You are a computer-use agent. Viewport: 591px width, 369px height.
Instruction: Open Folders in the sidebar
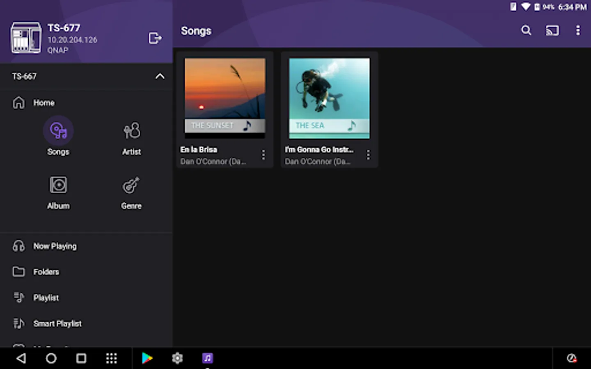[46, 272]
